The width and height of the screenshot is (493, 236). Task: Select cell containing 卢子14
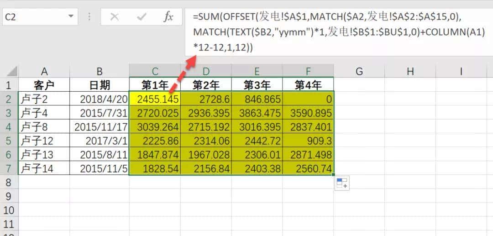44,168
